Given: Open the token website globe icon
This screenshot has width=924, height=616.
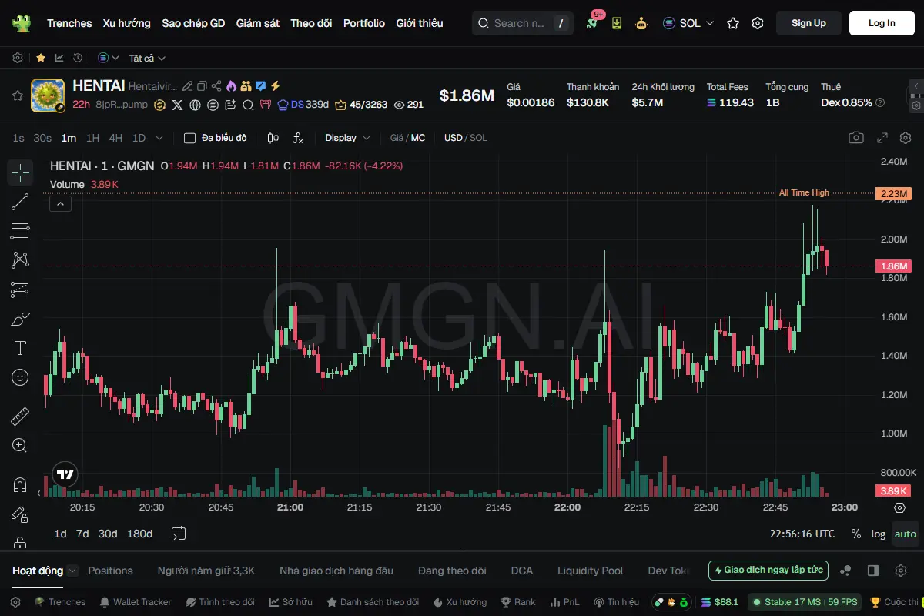Looking at the screenshot, I should (x=196, y=105).
